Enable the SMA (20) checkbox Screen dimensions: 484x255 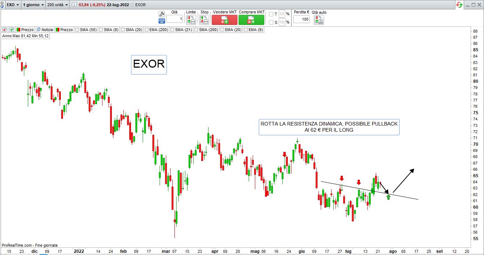[x=123, y=30]
